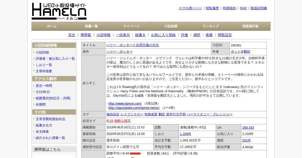Click average character count 17,166文字

(x=188, y=147)
